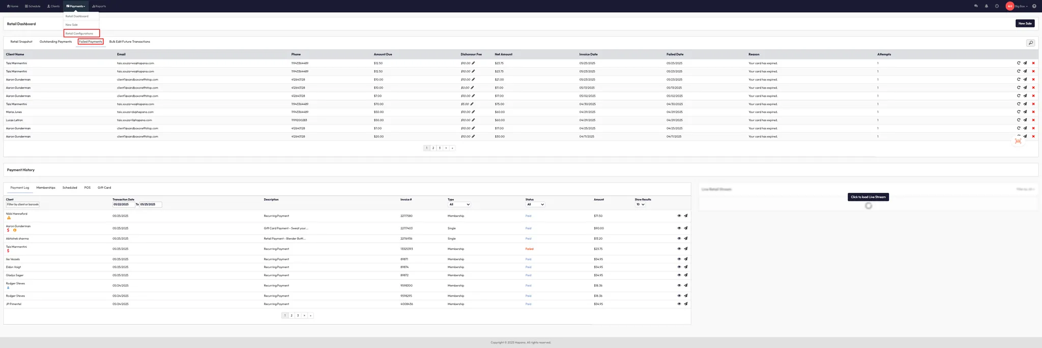
Task: View JP Pimentel's payment details eye icon
Action: pos(679,304)
